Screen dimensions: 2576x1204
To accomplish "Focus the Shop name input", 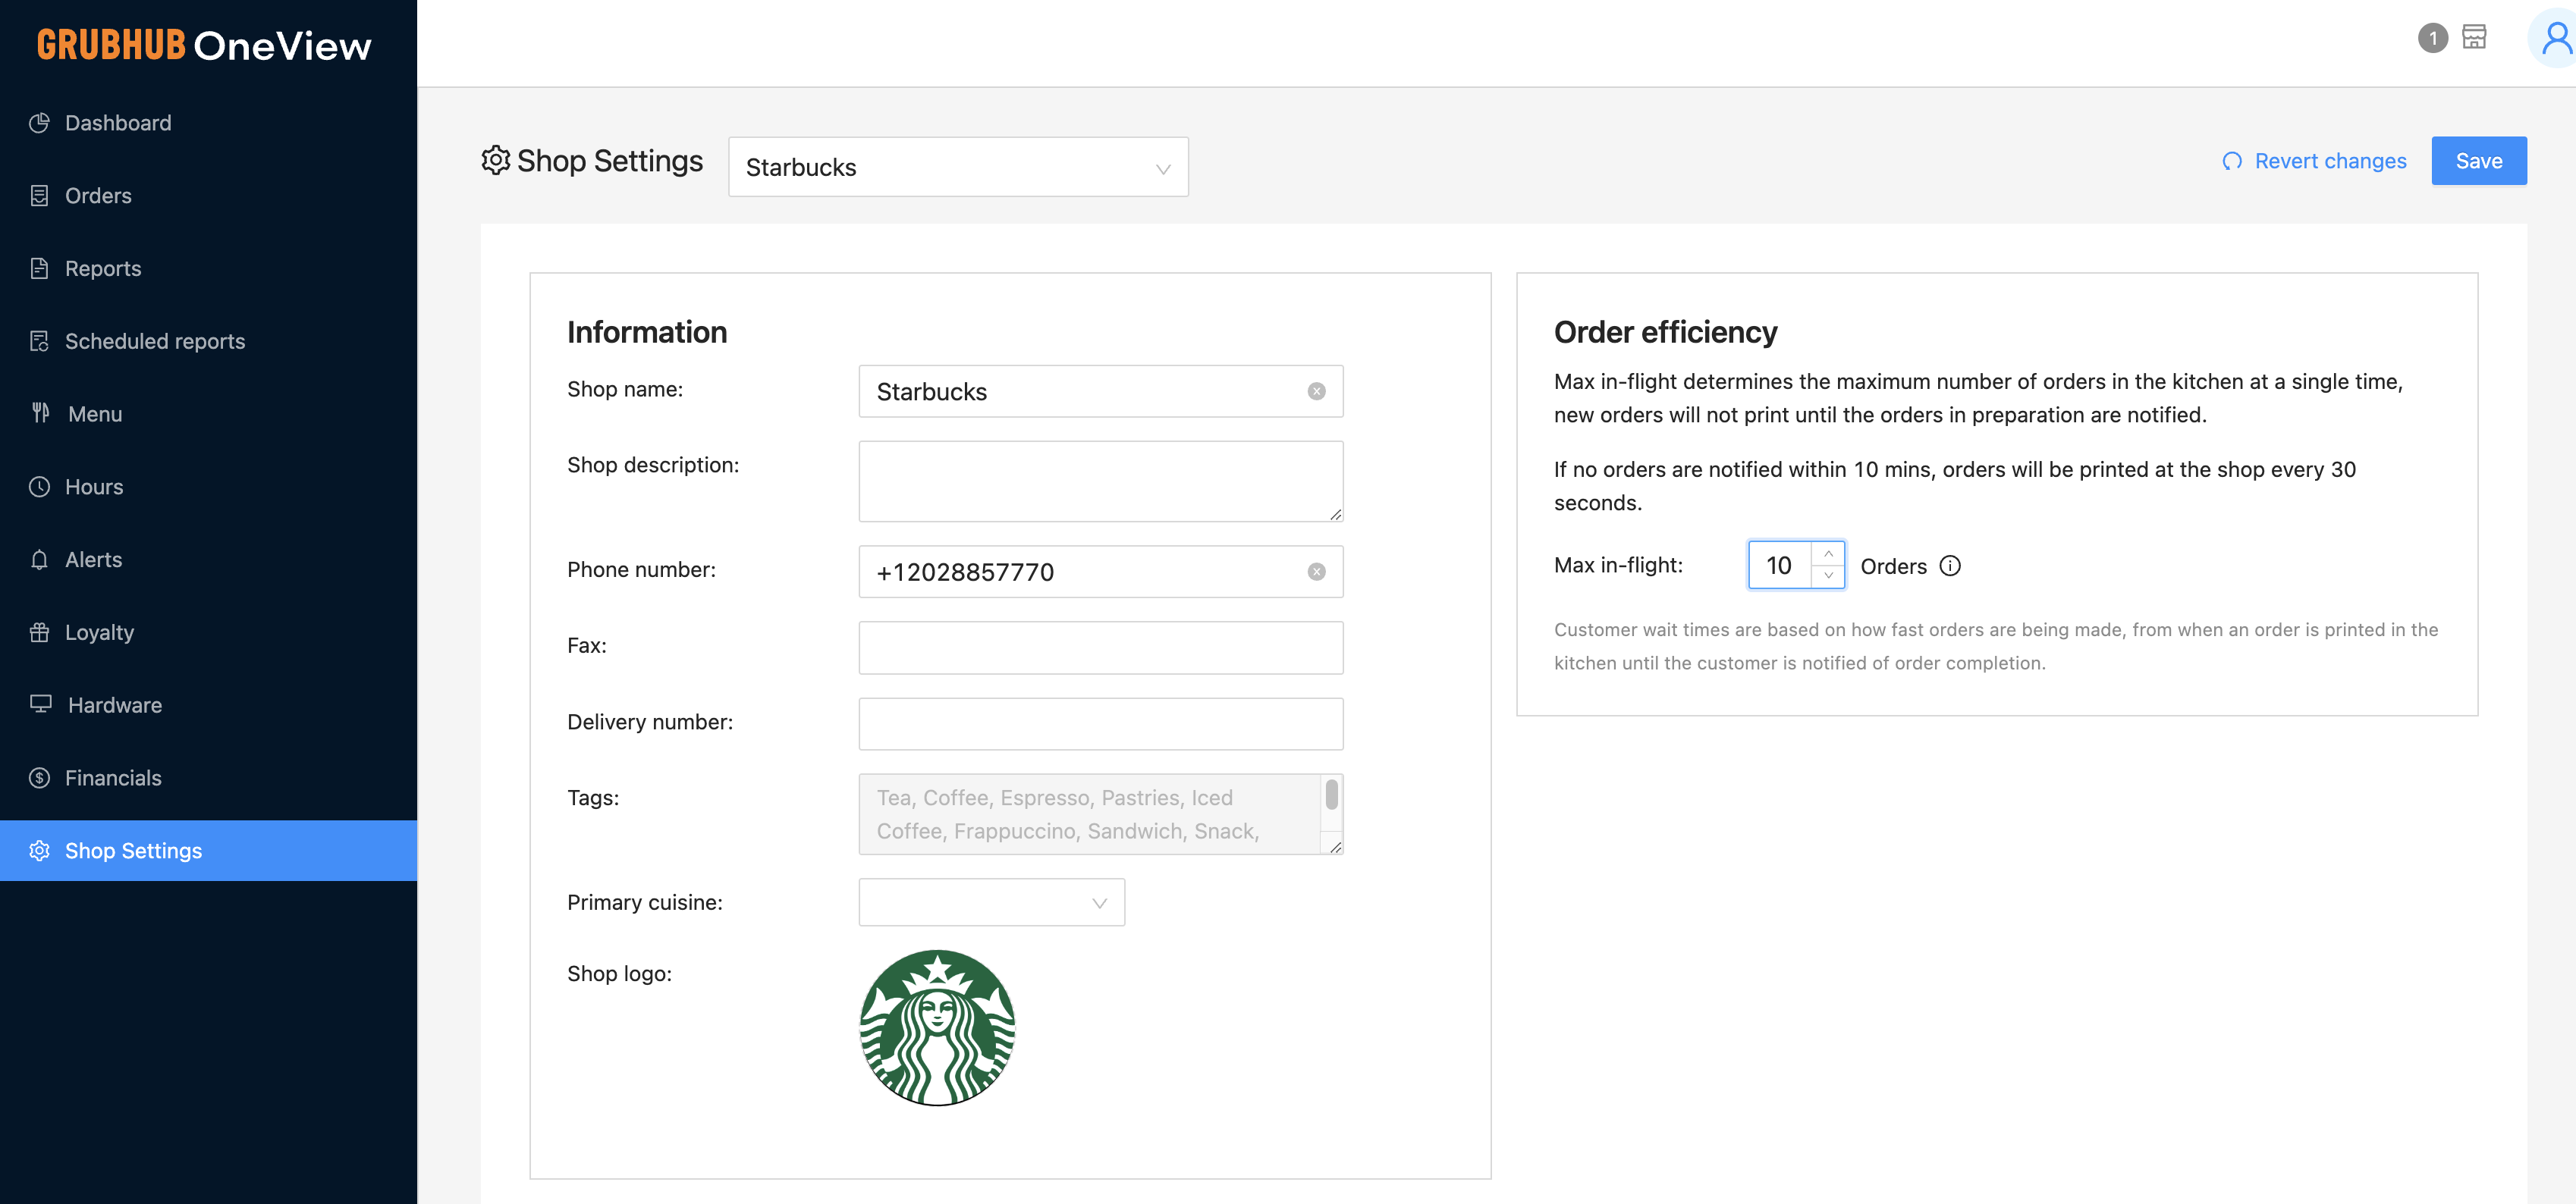I will (1100, 392).
